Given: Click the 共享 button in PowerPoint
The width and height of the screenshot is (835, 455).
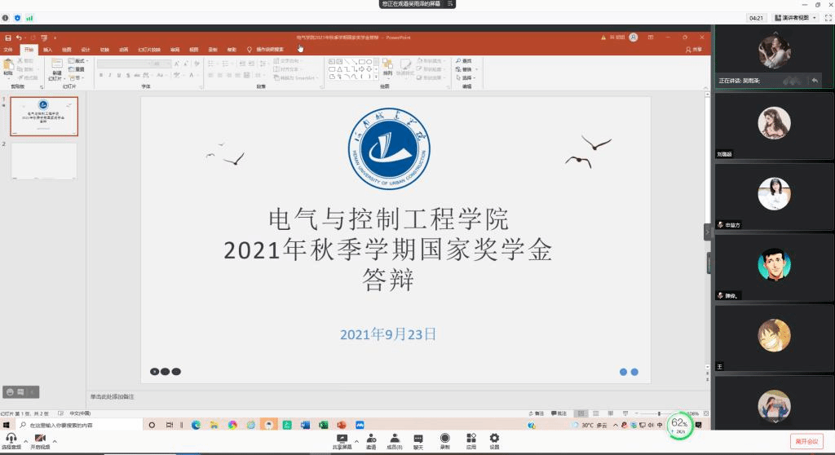Looking at the screenshot, I should [694, 49].
